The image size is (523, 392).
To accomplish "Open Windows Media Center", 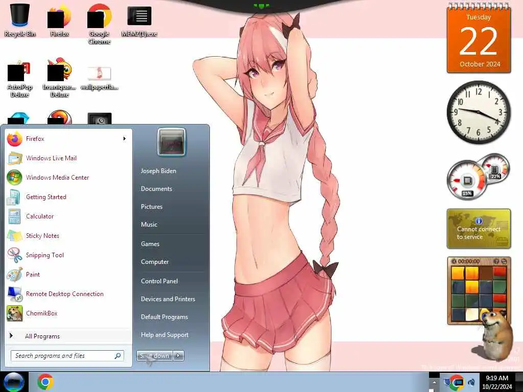I will (68, 177).
